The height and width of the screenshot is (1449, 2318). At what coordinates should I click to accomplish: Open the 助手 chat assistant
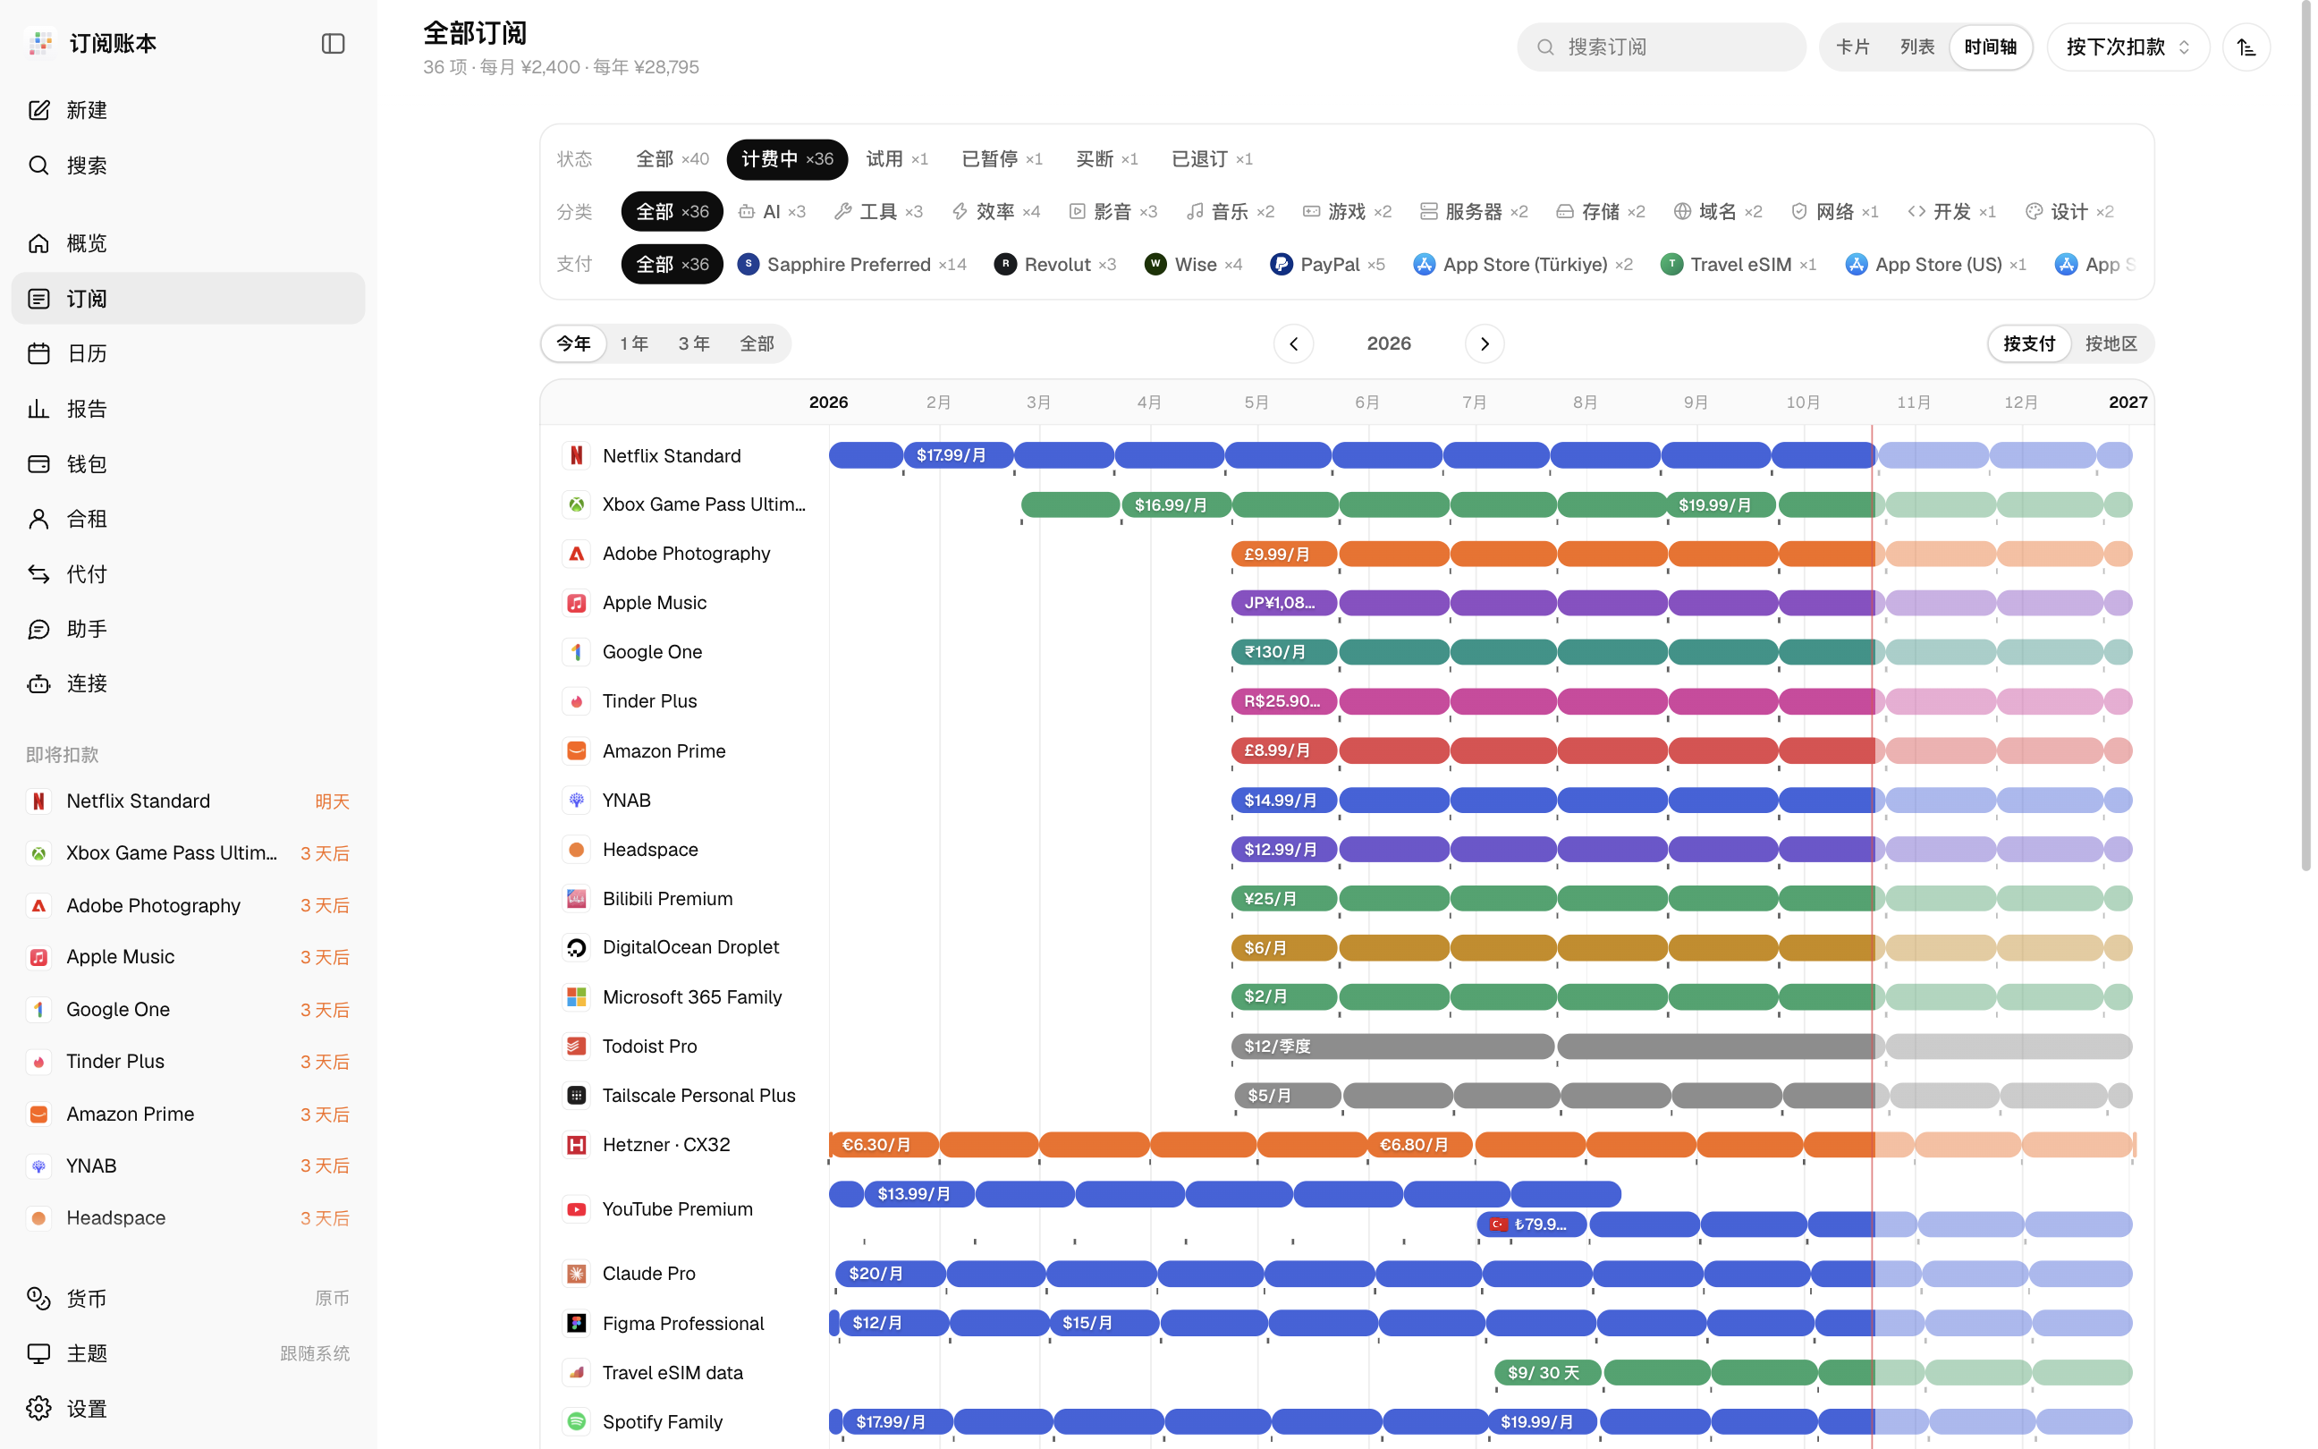(x=188, y=630)
